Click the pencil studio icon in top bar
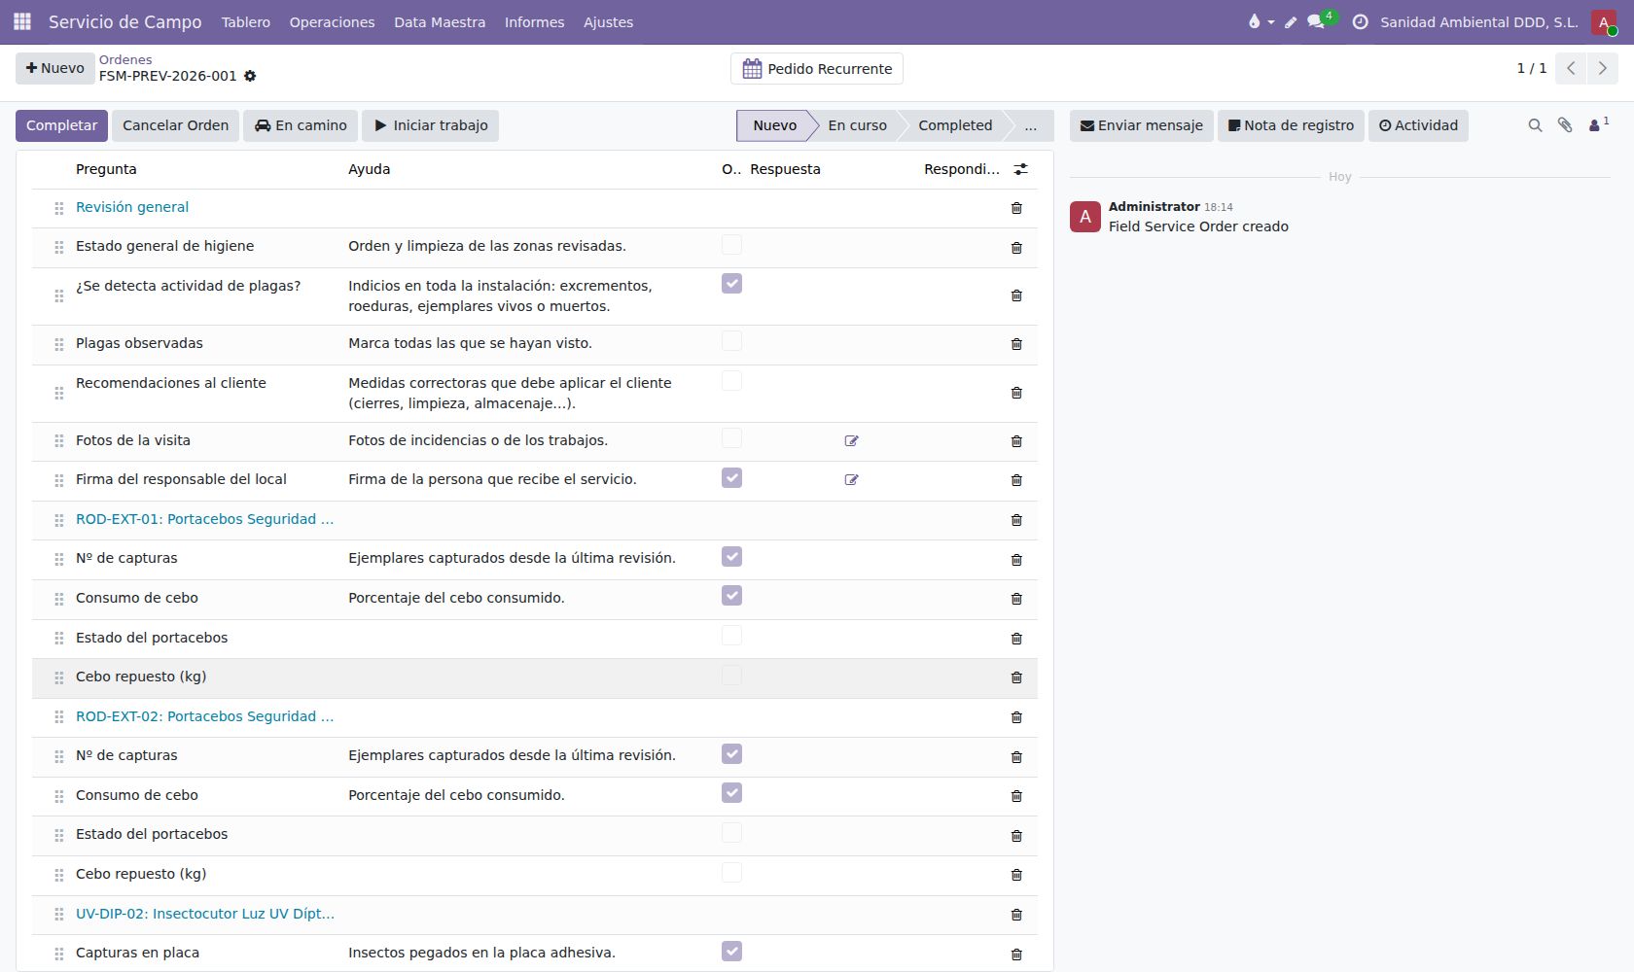This screenshot has width=1634, height=972. pyautogui.click(x=1291, y=22)
